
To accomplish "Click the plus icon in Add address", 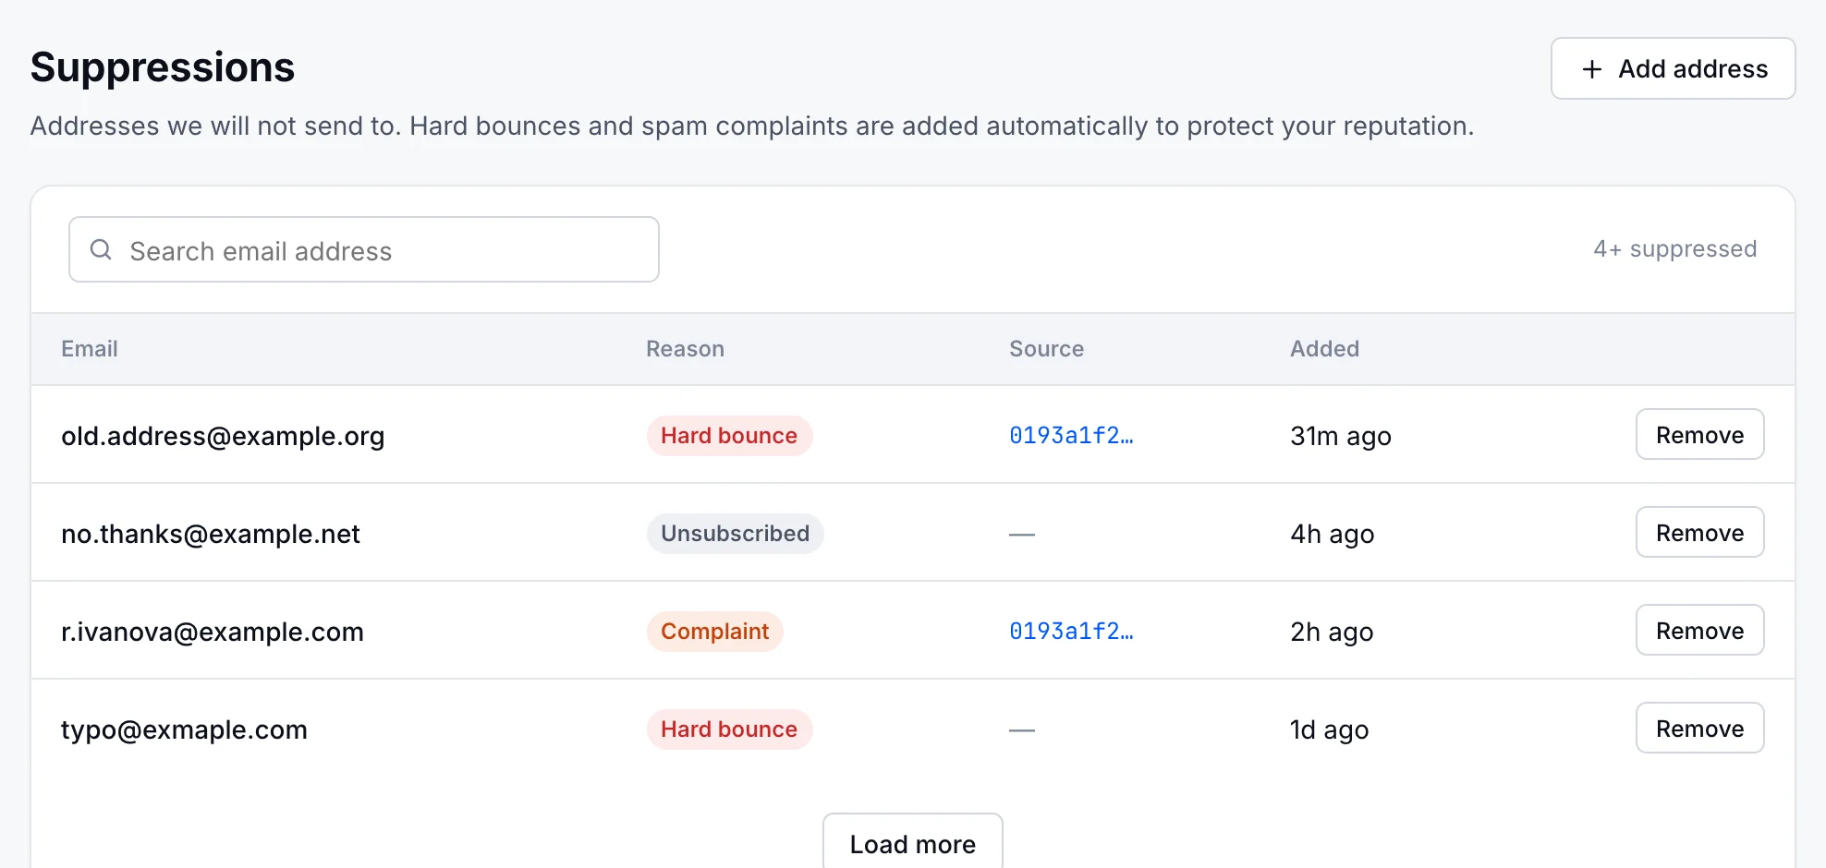I will pos(1591,69).
